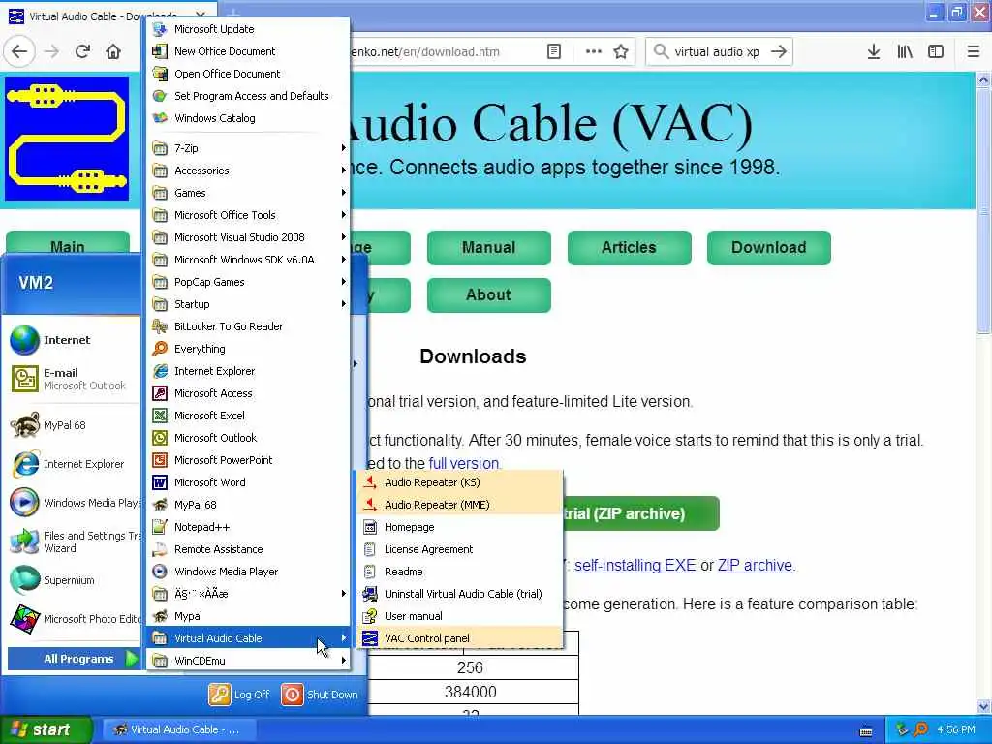
Task: Click the Download navigation button
Action: tap(768, 247)
